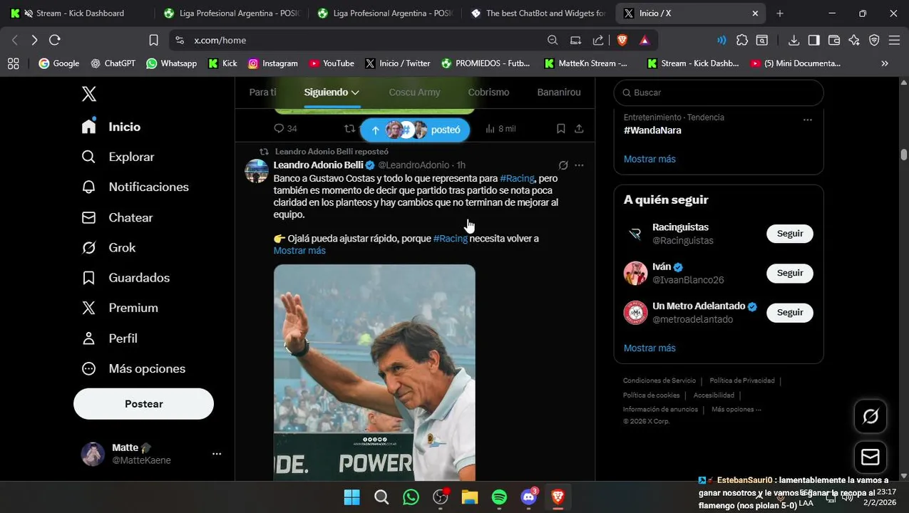Open the browser extensions puzzle icon

click(742, 40)
